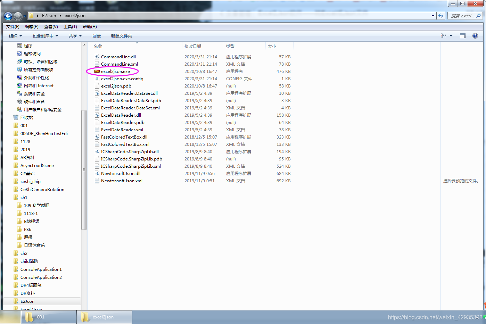Select the file ExcelDataReader.DataSet.pdb

coord(131,100)
